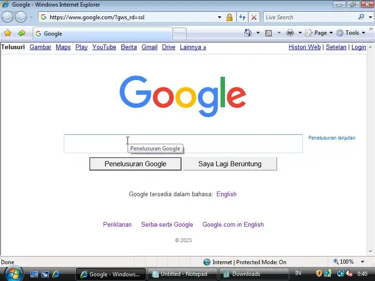Click the Penelusuran Google button
This screenshot has height=281, width=375.
point(135,164)
